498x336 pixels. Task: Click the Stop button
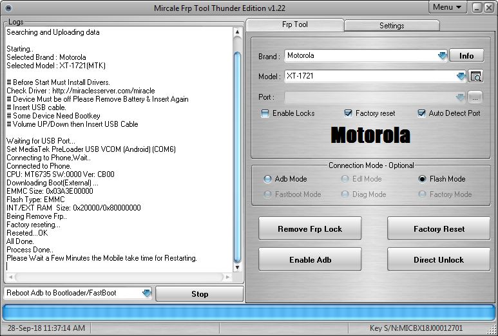click(200, 294)
